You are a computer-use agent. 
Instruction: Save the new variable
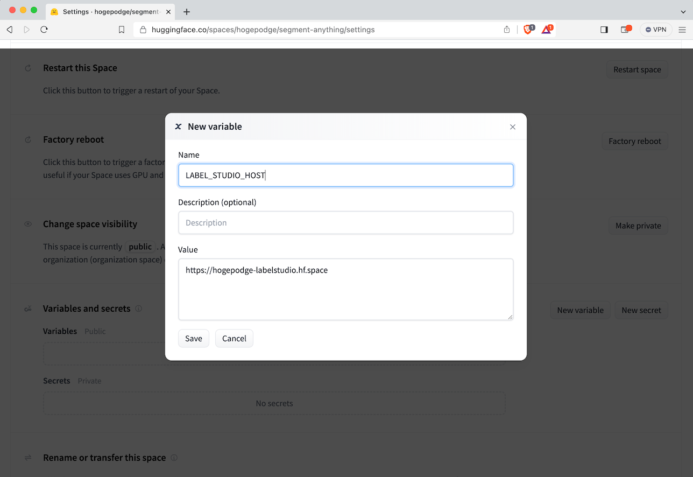(193, 338)
